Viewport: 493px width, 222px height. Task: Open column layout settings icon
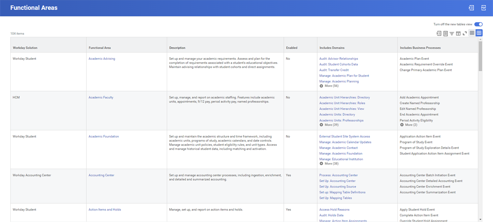(x=458, y=33)
